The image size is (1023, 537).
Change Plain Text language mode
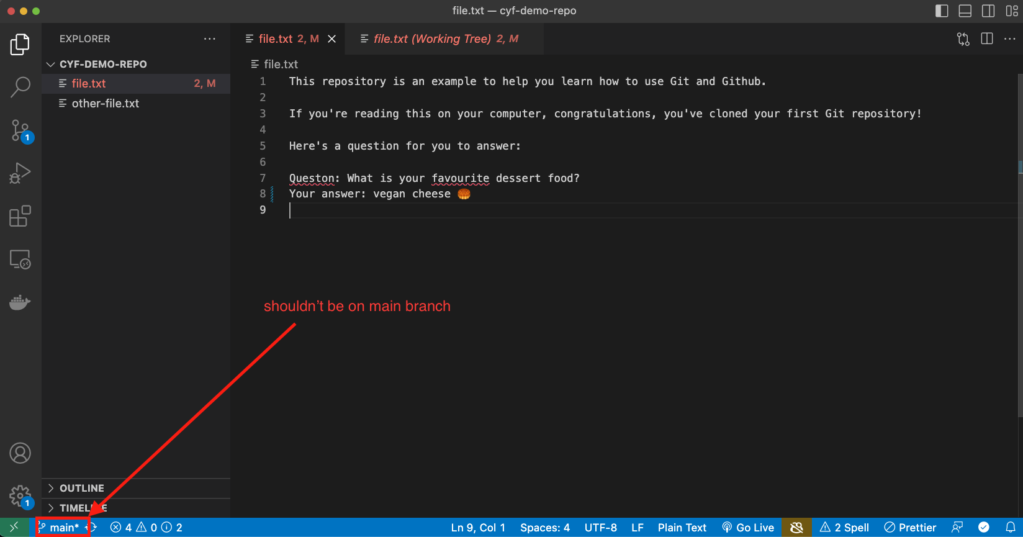coord(682,528)
